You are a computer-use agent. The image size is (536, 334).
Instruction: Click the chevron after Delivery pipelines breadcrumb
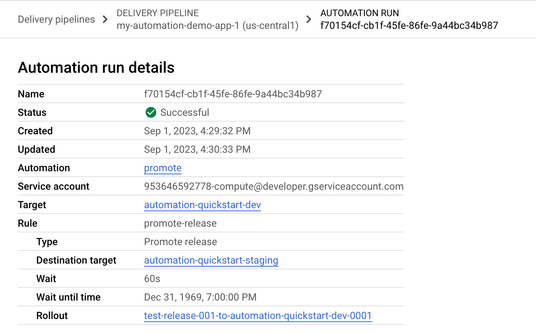click(105, 19)
